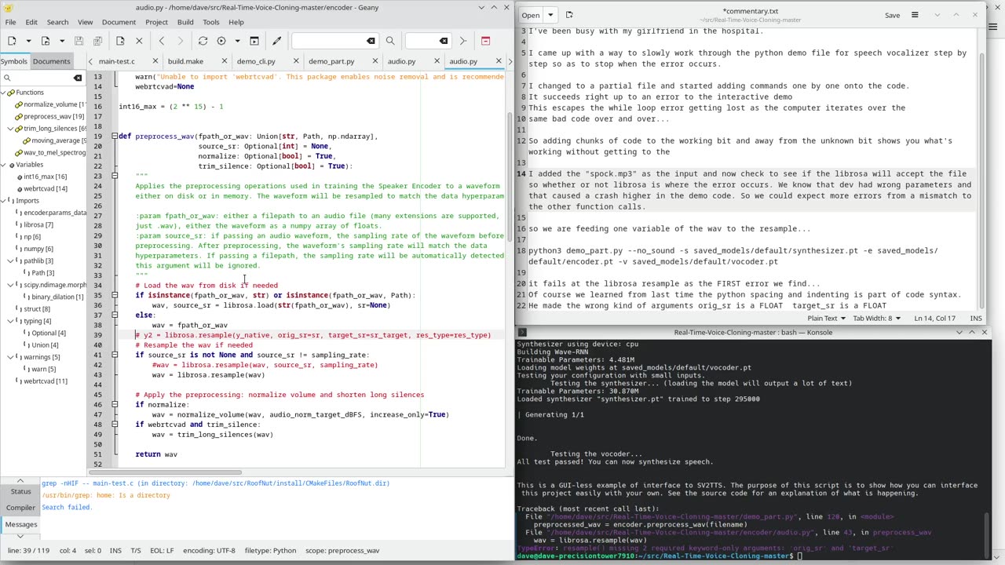Click the jump-to-line arrow icon
This screenshot has height=565, width=1005.
point(462,41)
